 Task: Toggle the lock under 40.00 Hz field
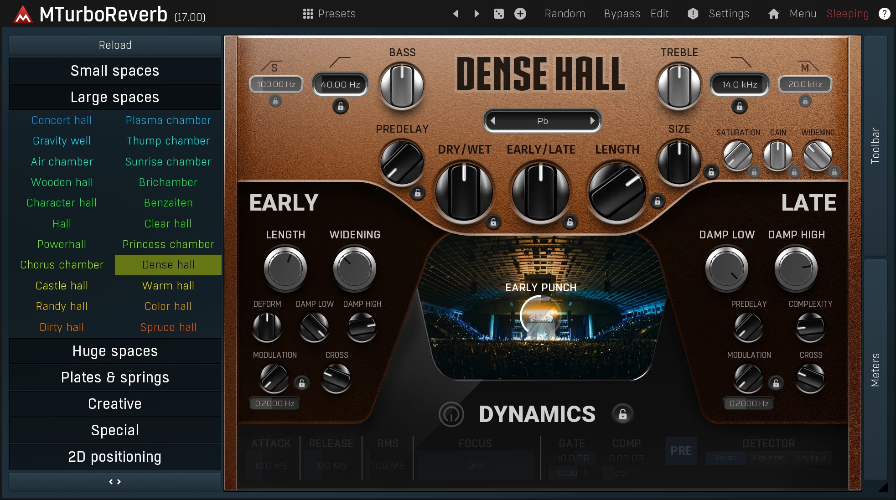coord(340,106)
